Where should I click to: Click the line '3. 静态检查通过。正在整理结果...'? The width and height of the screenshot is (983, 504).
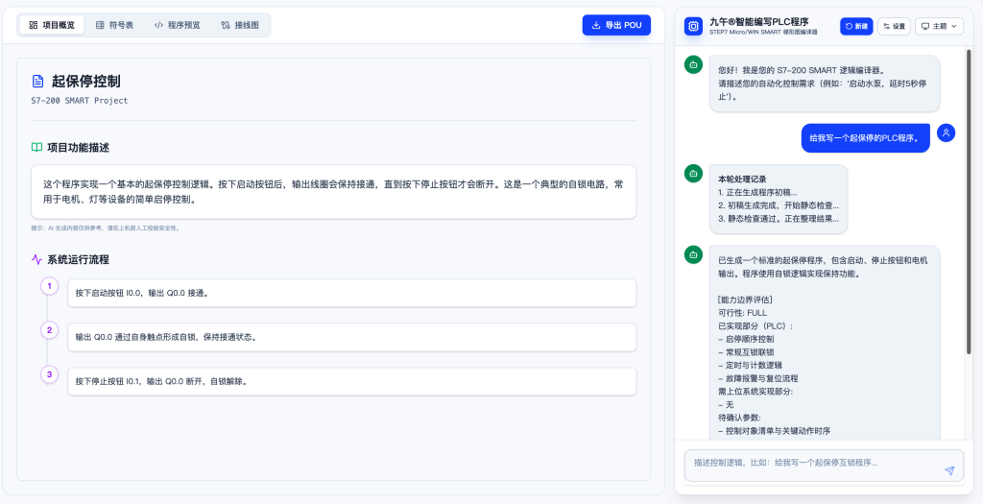(779, 219)
